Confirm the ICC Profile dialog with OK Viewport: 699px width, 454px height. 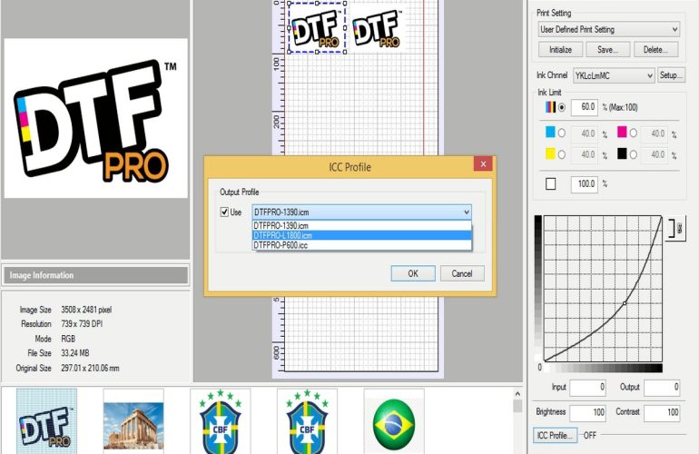coord(413,273)
